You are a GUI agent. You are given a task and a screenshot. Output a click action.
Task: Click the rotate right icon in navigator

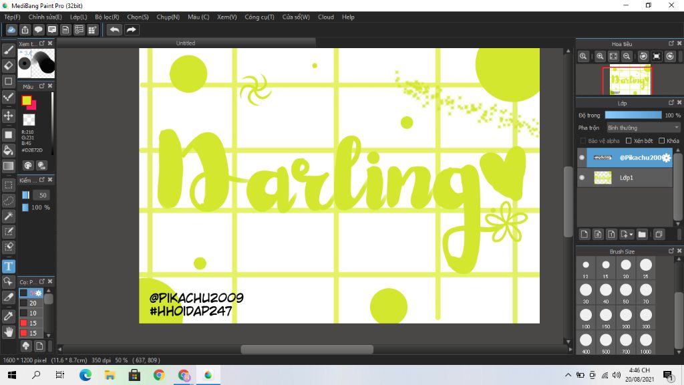pyautogui.click(x=670, y=56)
